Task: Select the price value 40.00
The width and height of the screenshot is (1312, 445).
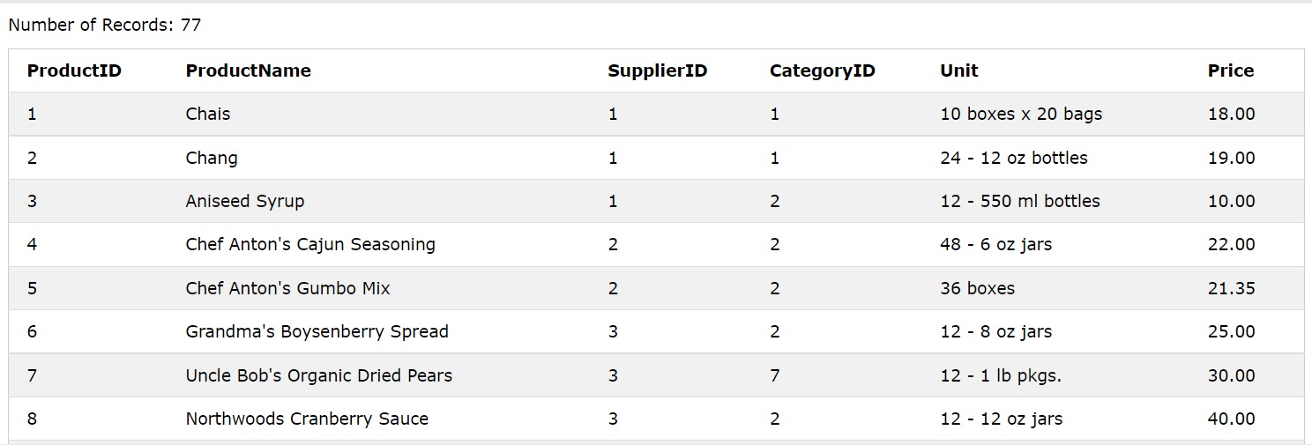Action: tap(1231, 419)
